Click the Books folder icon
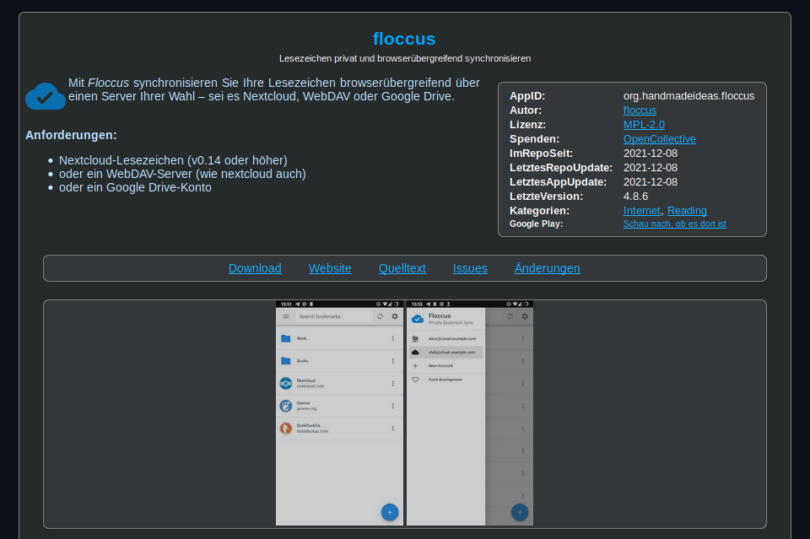The height and width of the screenshot is (539, 810). click(x=285, y=361)
